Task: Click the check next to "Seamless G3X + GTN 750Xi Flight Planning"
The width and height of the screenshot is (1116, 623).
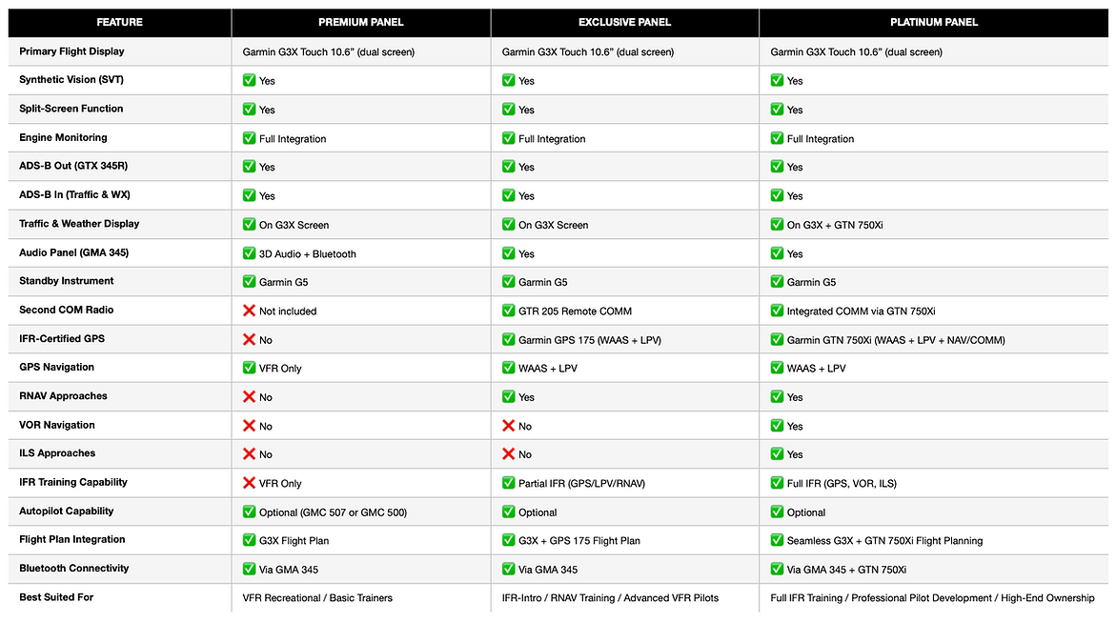Action: [x=777, y=540]
